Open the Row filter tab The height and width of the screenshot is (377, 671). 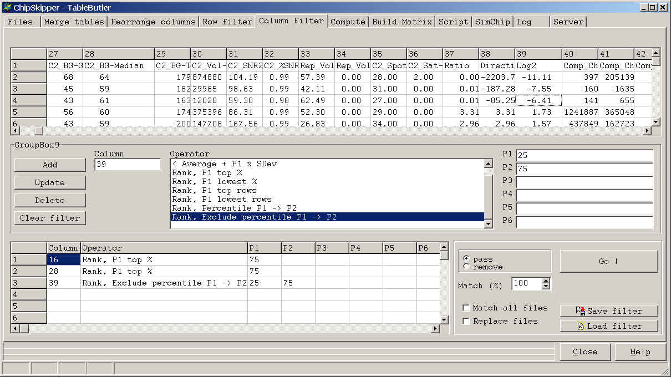[x=227, y=22]
